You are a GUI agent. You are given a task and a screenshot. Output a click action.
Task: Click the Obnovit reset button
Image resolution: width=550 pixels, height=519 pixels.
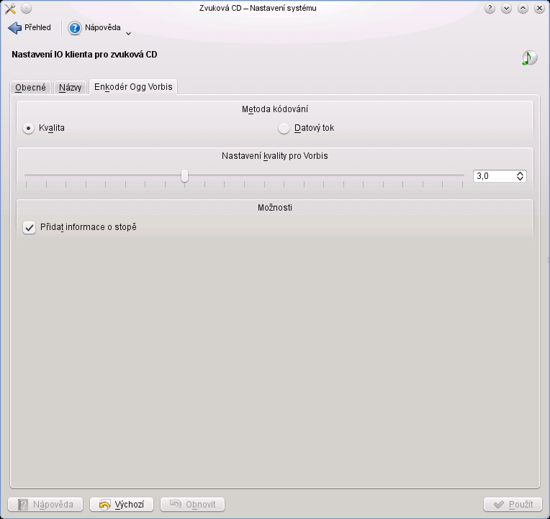click(x=192, y=505)
